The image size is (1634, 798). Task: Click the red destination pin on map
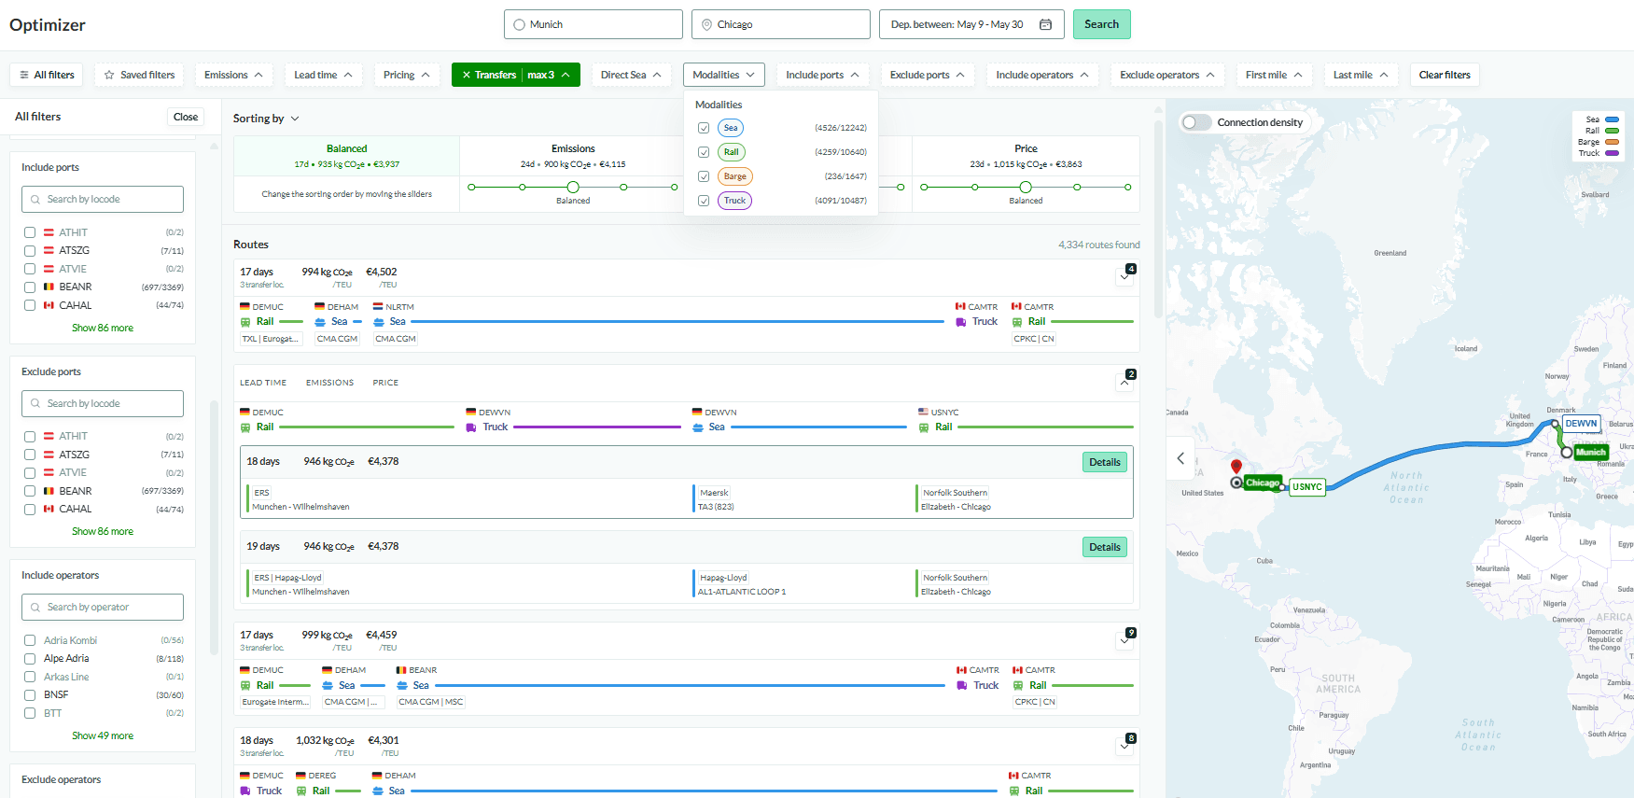(1236, 467)
